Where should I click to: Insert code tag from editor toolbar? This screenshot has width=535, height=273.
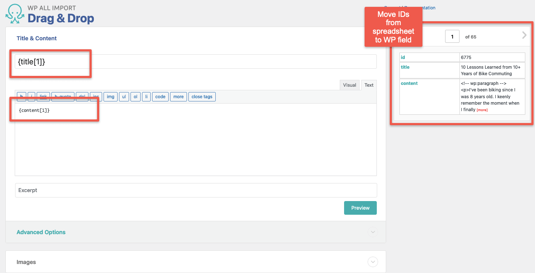pos(160,97)
